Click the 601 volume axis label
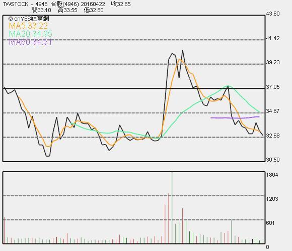This screenshot has height=251, width=292. [x=270, y=223]
